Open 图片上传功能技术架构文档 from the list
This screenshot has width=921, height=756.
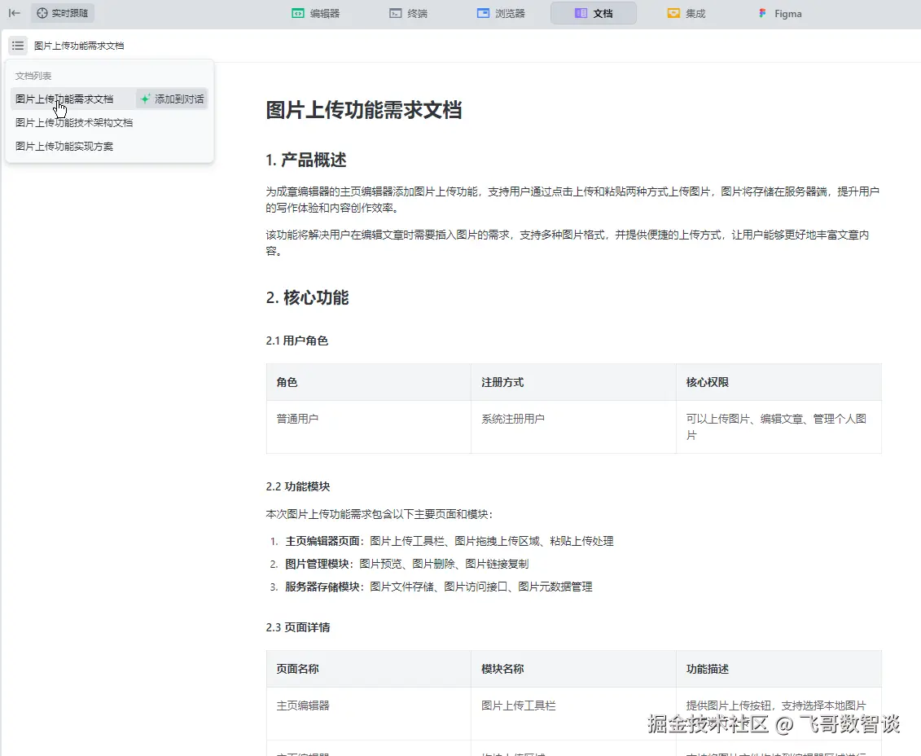point(74,122)
